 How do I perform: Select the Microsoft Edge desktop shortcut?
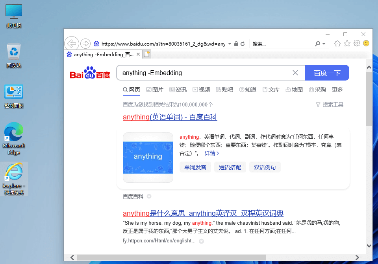click(14, 139)
